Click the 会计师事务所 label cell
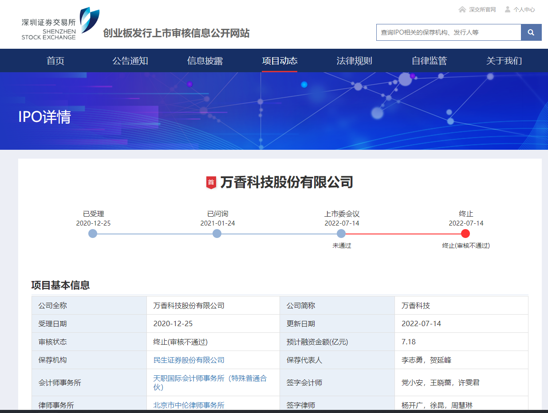The height and width of the screenshot is (413, 548). 89,382
